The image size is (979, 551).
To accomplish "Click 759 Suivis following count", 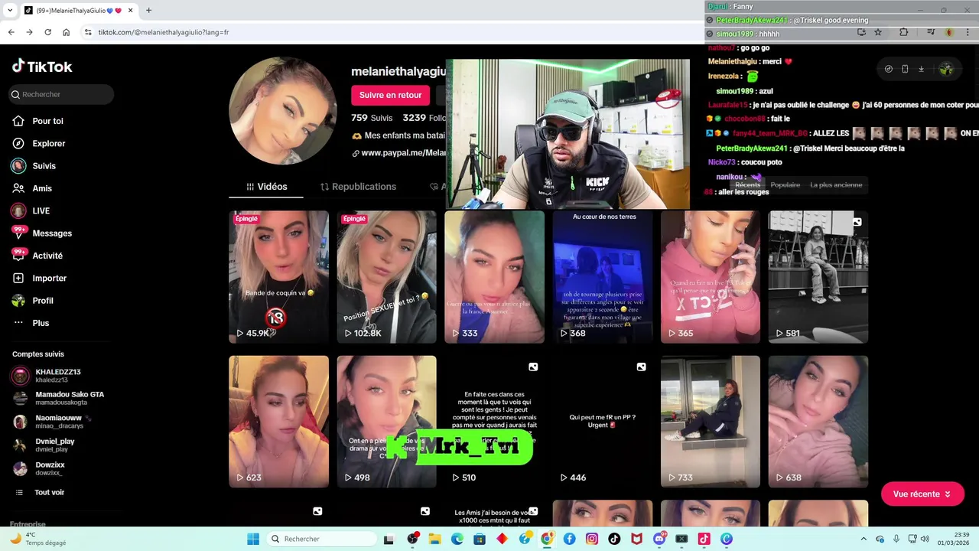I will pyautogui.click(x=372, y=118).
